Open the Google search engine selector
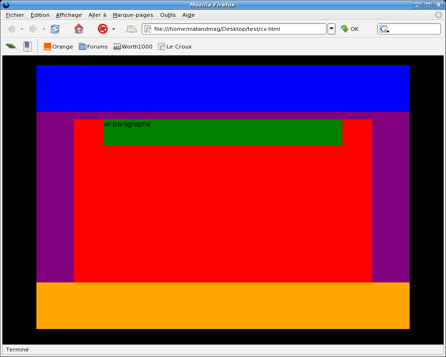446x357 pixels. coord(384,29)
